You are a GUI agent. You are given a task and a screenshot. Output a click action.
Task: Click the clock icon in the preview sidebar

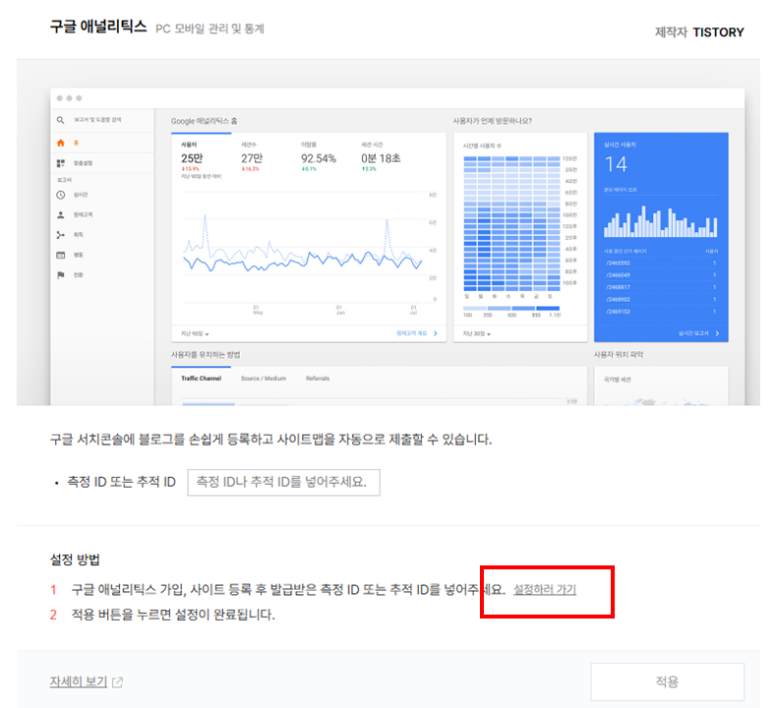[61, 195]
